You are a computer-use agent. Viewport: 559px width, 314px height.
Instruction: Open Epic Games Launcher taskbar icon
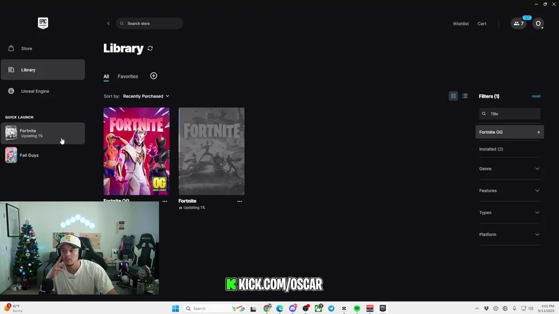point(383,308)
